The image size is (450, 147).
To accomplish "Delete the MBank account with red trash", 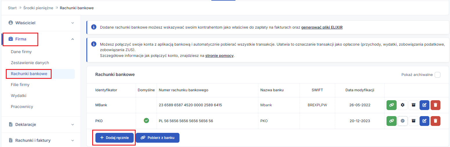I will coord(436,105).
